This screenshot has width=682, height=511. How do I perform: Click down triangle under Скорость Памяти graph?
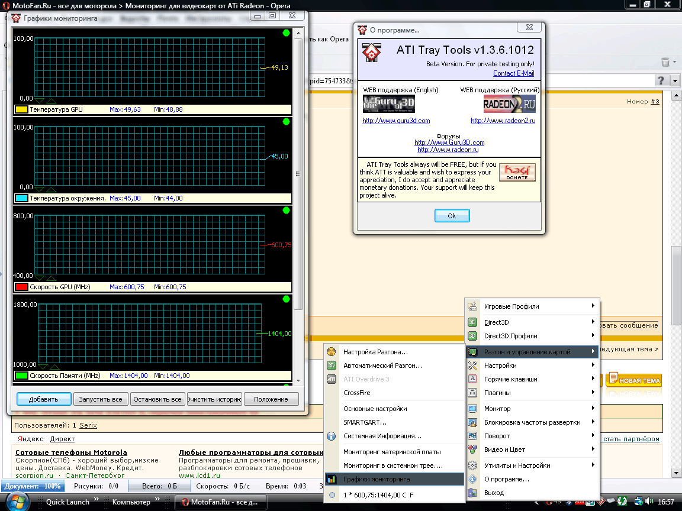[x=43, y=366]
